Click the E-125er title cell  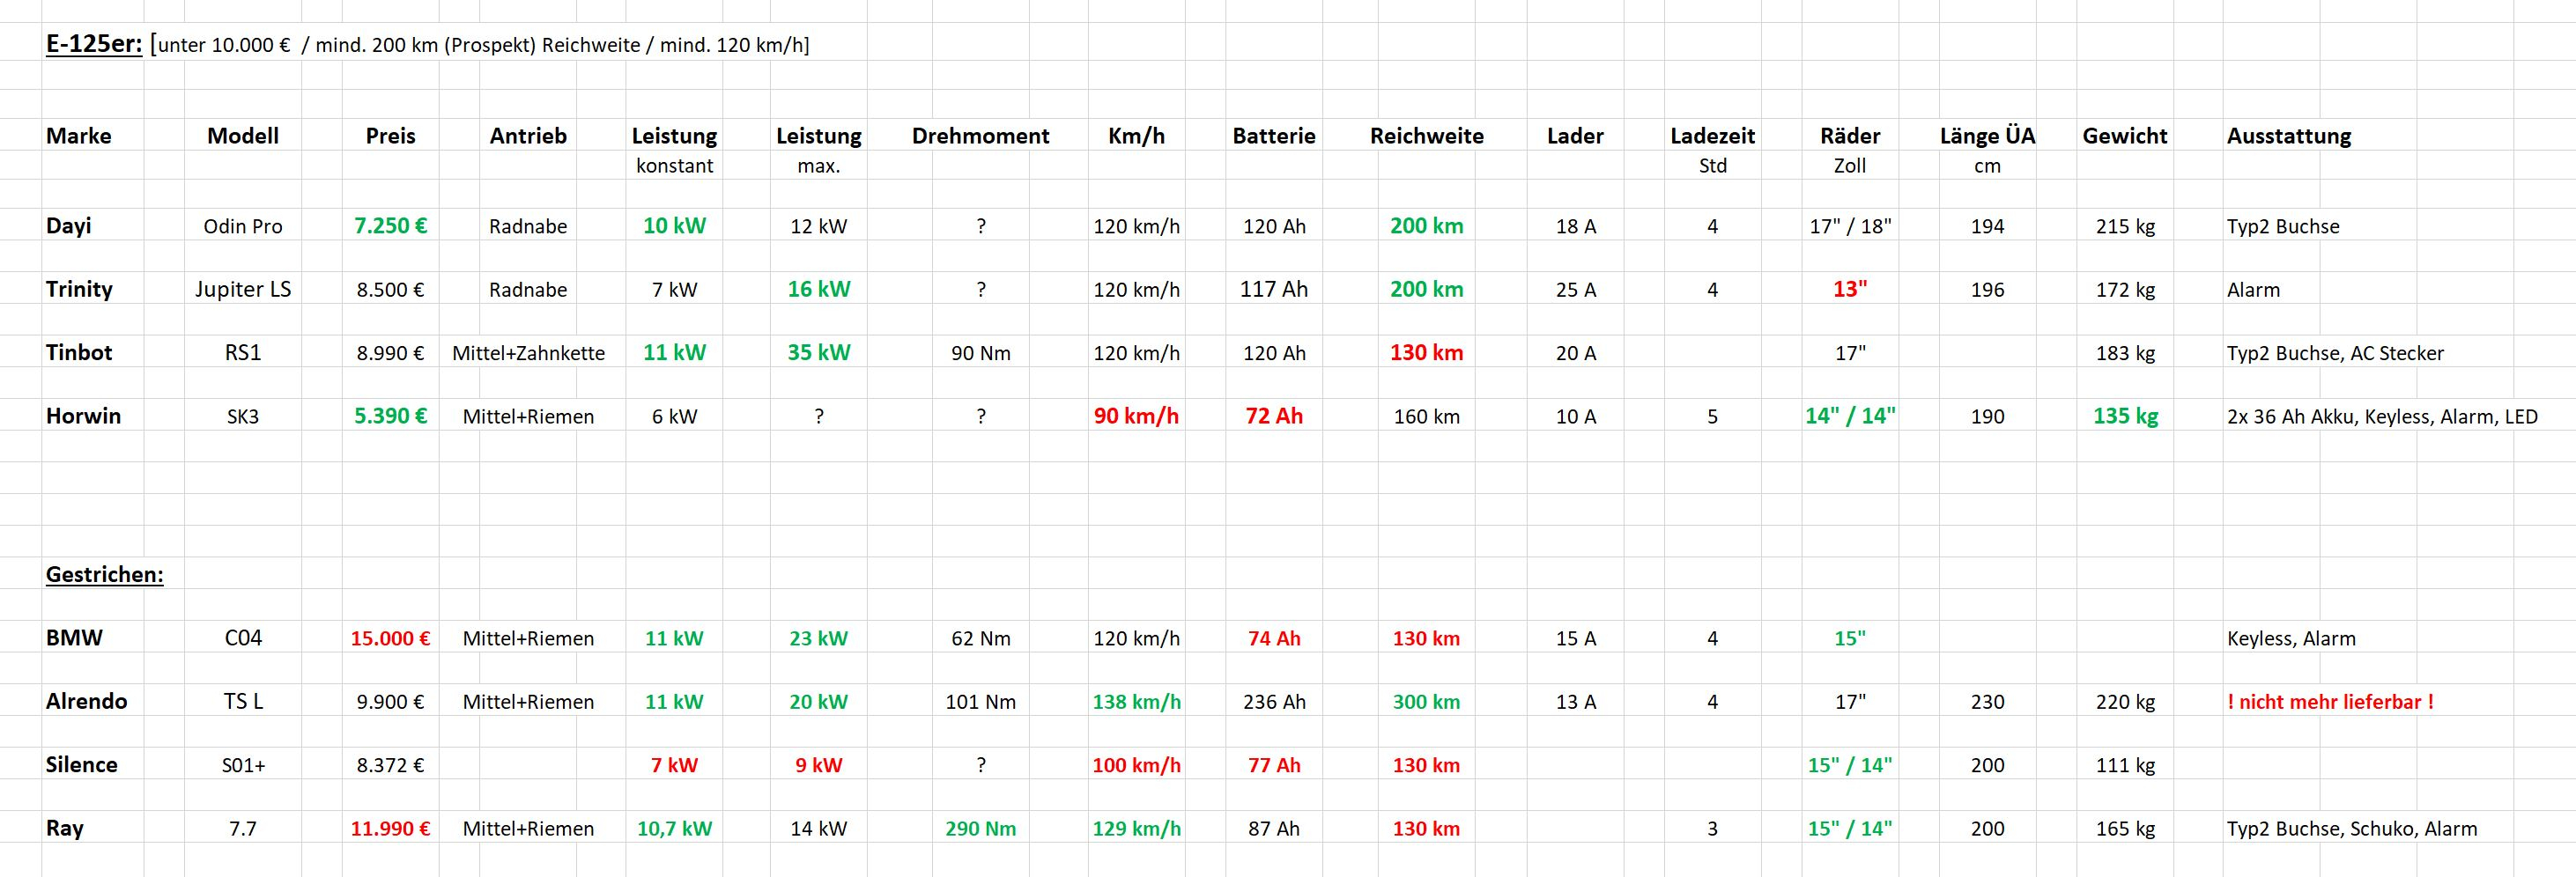[x=94, y=45]
